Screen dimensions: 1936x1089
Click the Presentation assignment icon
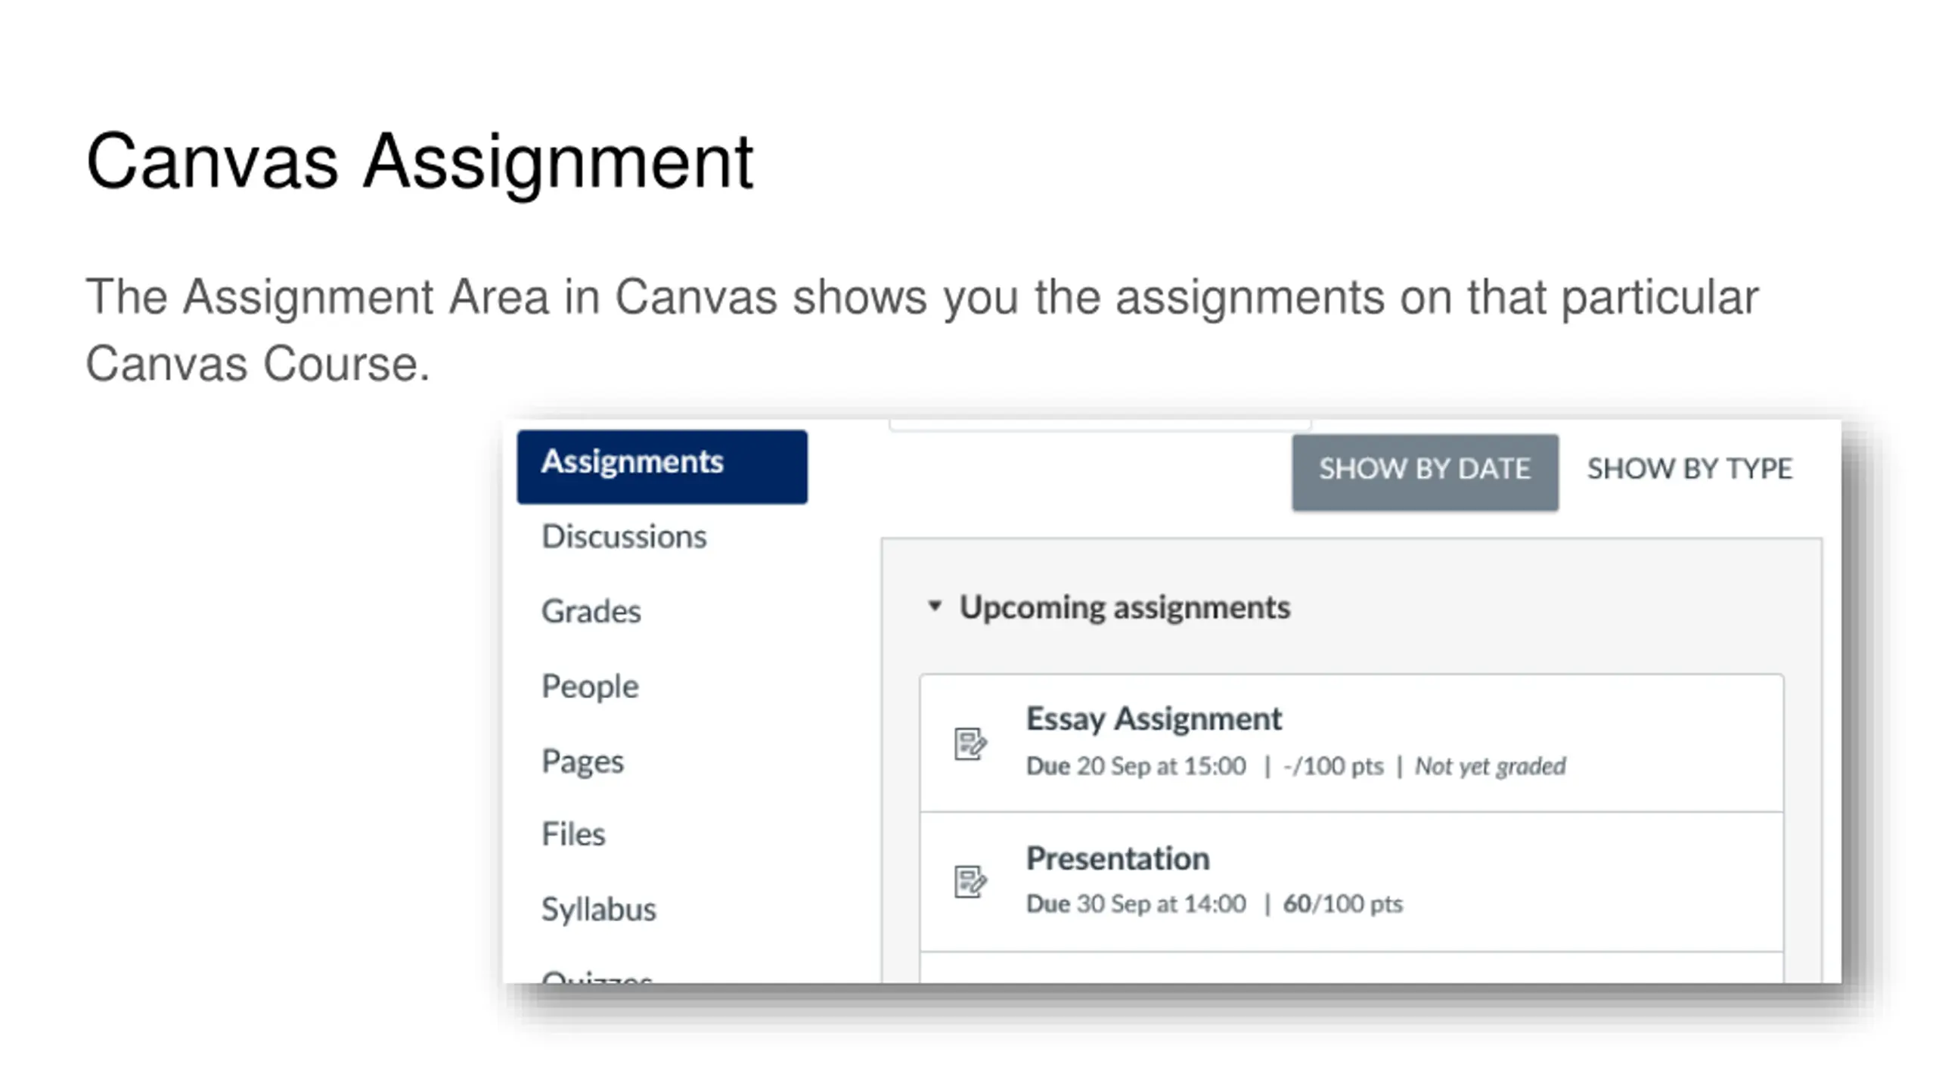pyautogui.click(x=970, y=882)
